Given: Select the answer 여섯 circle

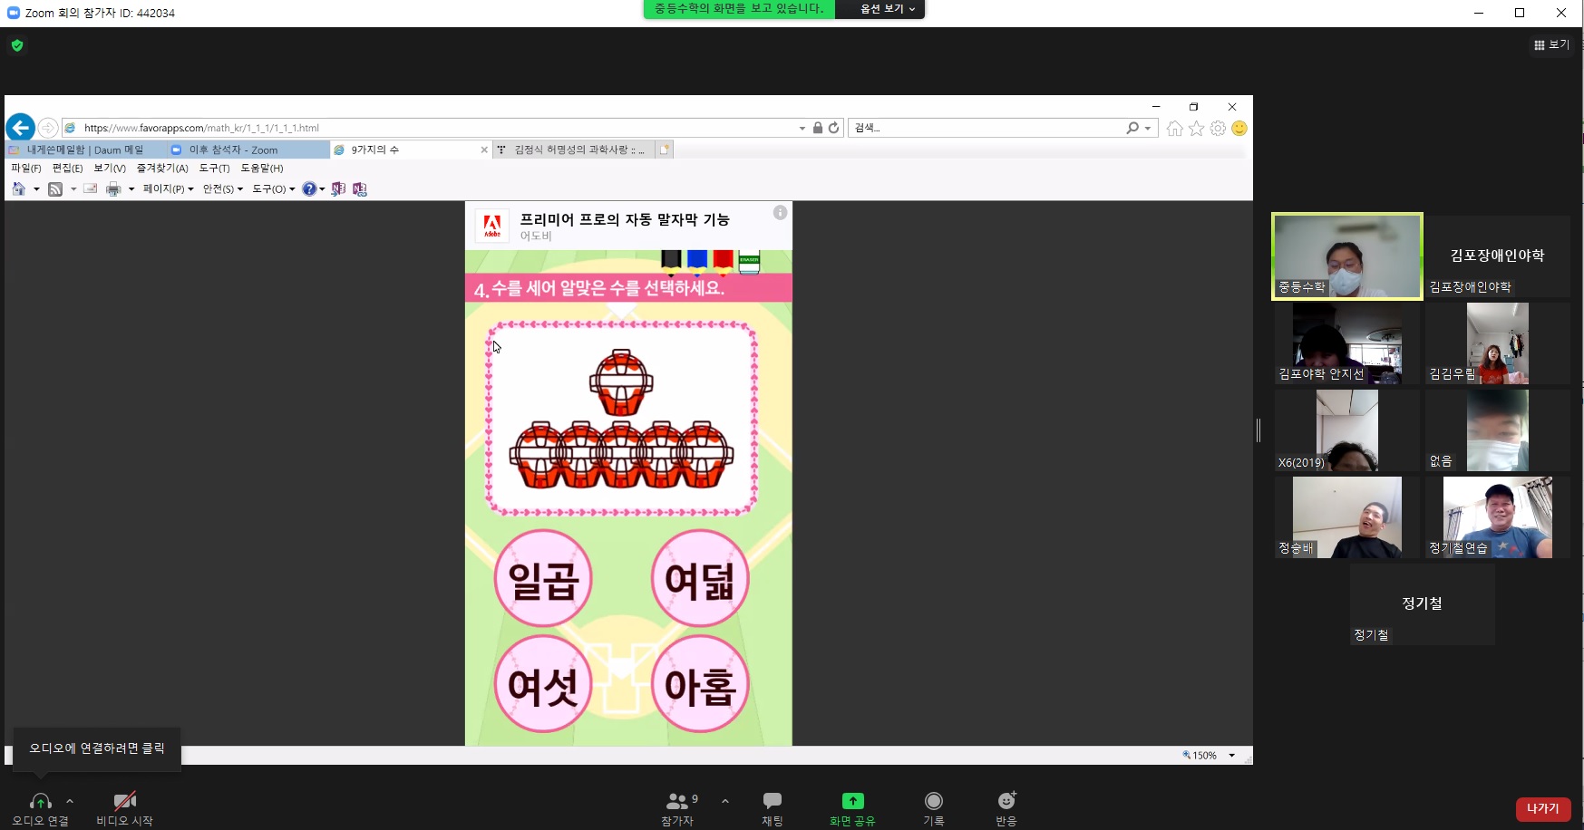Looking at the screenshot, I should click(x=543, y=685).
